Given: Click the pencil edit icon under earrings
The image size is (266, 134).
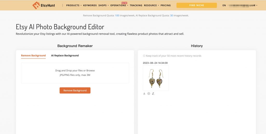Looking at the screenshot, I should (x=153, y=94).
